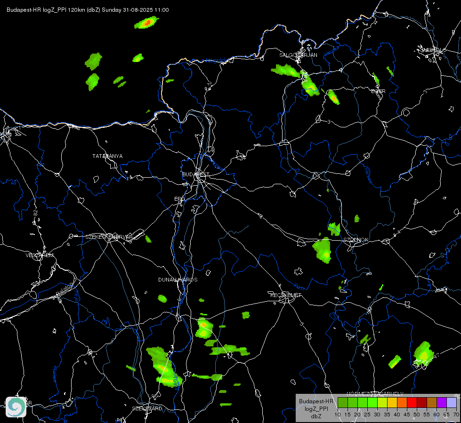Select the brown 55-60 dBZ legend swatch
The image size is (461, 423).
point(432,402)
